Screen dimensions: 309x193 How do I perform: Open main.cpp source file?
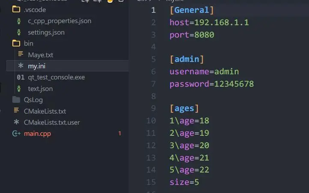(38, 134)
